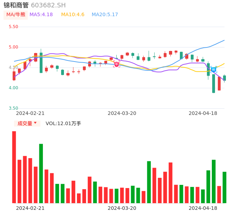Click the VOL:12.01万手 readout
The height and width of the screenshot is (213, 241).
pos(63,123)
